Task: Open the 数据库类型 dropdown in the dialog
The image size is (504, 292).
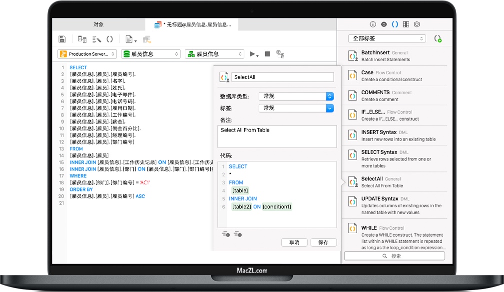Action: click(x=296, y=96)
